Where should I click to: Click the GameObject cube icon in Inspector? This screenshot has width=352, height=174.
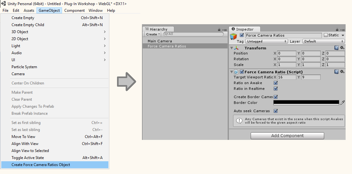pos(234,36)
